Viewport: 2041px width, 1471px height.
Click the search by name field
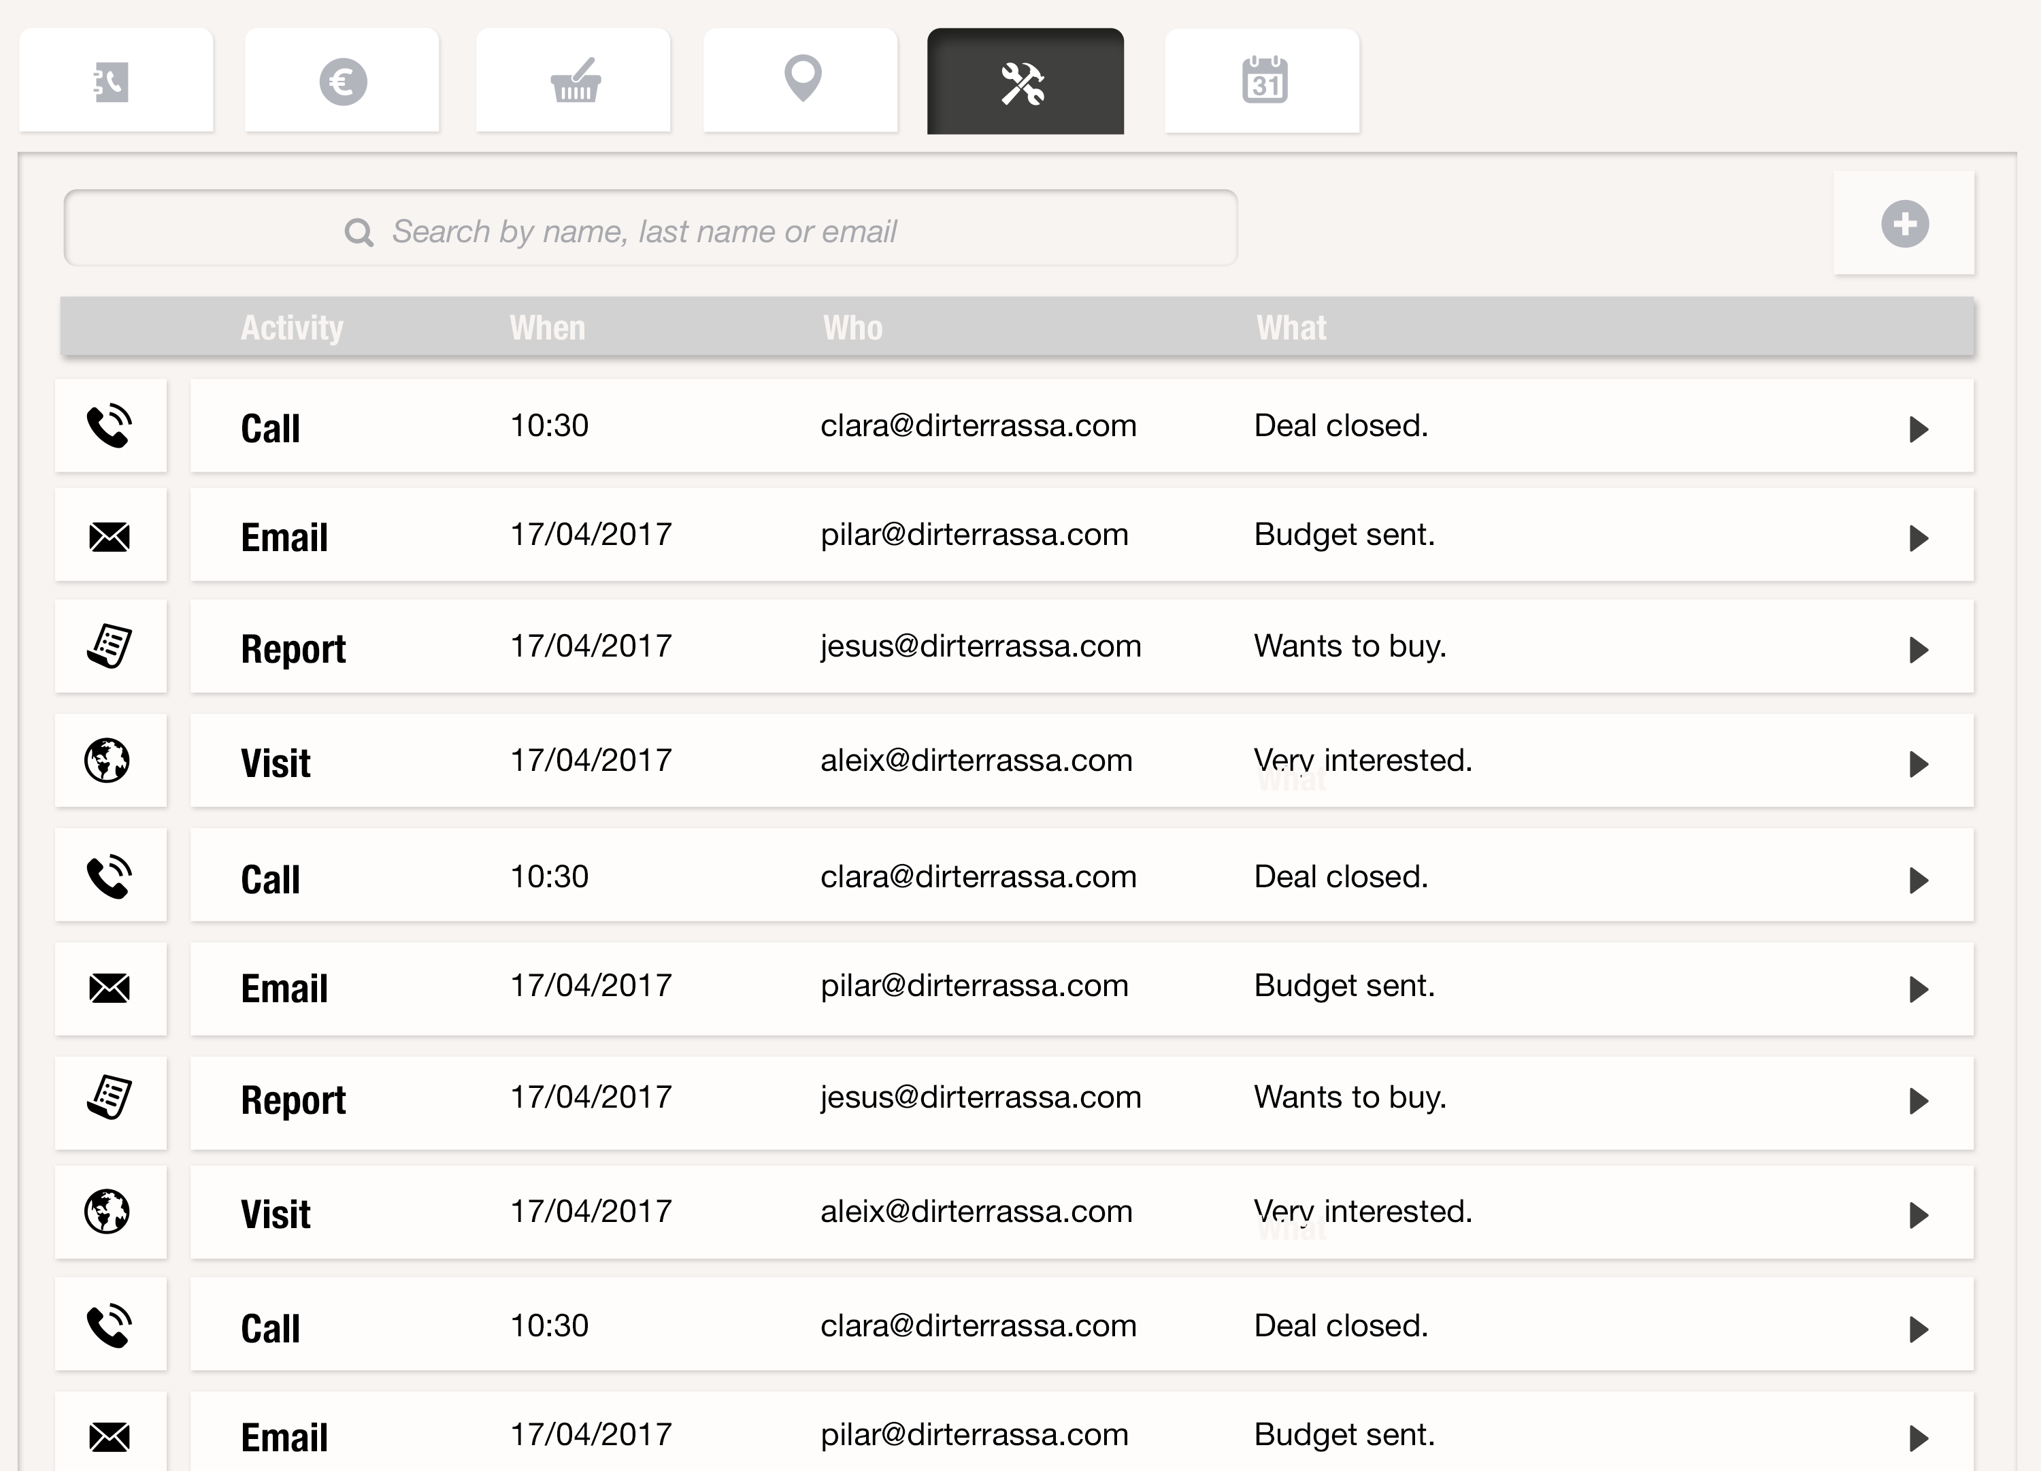(650, 228)
